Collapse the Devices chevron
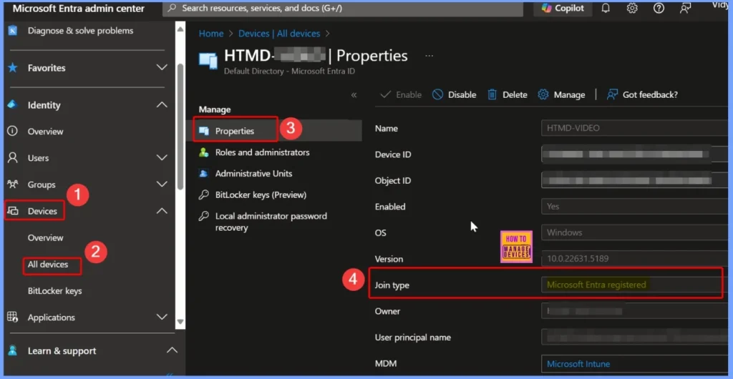This screenshot has width=733, height=379. (x=162, y=211)
